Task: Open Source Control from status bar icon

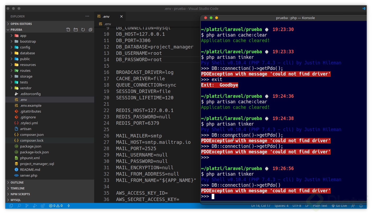Action: 27,206
